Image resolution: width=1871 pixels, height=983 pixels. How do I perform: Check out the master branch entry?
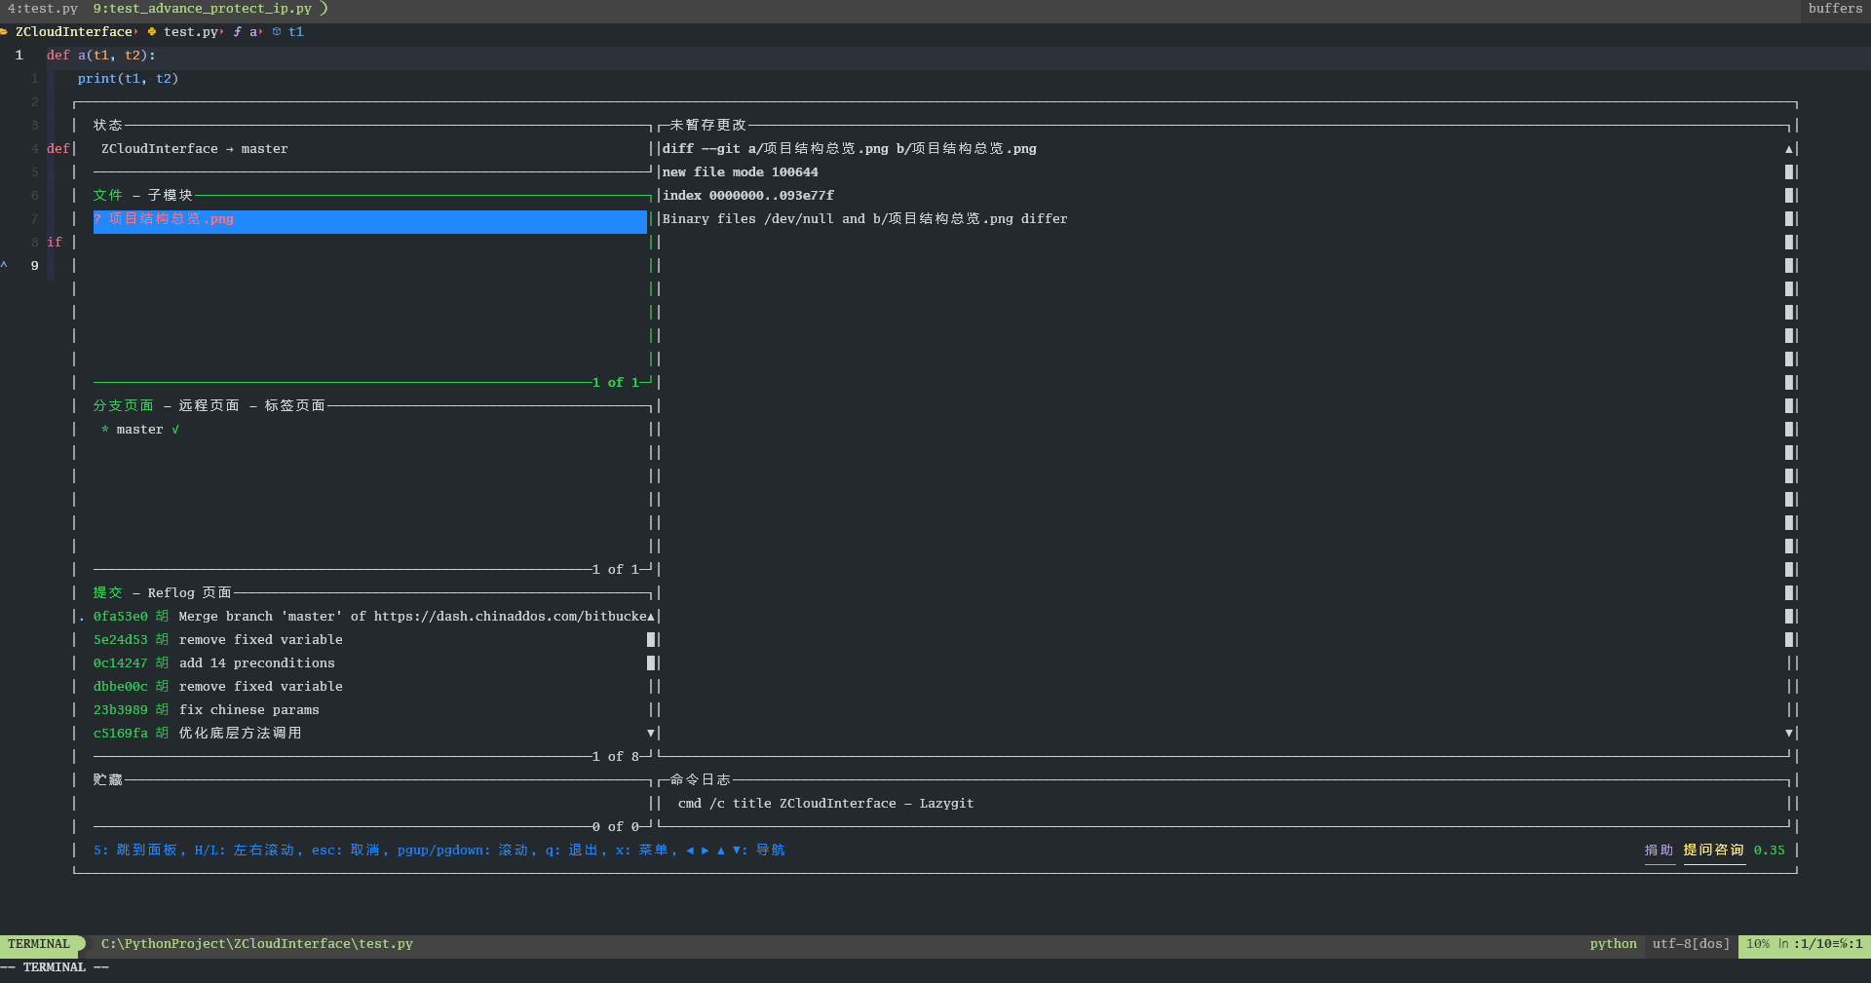[139, 429]
